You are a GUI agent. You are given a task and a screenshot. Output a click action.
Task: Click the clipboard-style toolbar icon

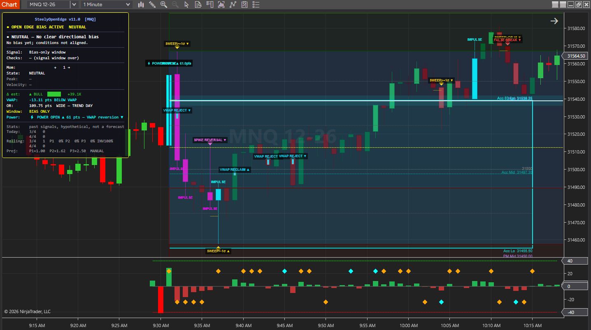pos(244,5)
